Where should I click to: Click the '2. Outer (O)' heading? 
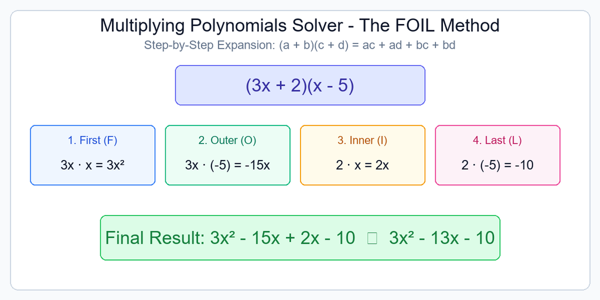pos(228,141)
